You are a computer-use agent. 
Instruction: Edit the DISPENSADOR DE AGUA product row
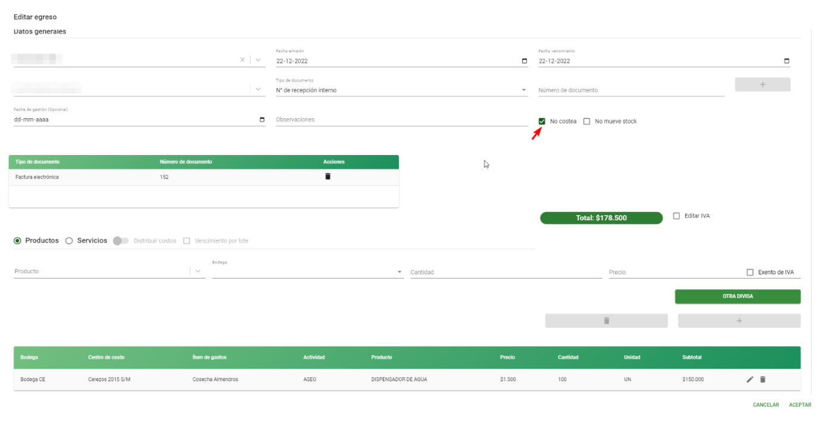pos(750,379)
